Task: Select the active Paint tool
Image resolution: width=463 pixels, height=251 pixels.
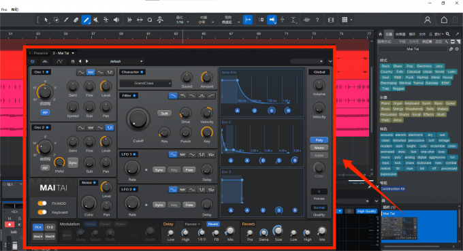Action: pyautogui.click(x=86, y=20)
